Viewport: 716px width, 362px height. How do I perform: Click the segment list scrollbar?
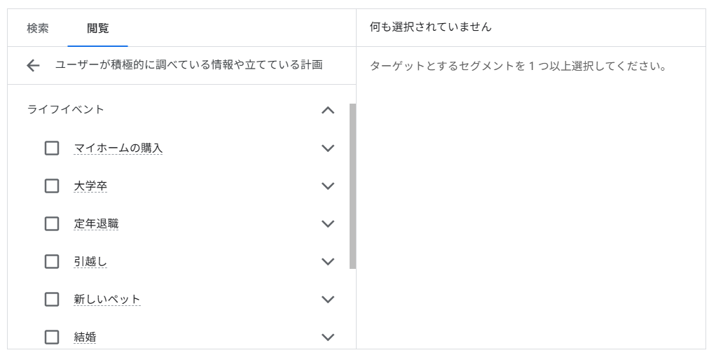(x=352, y=186)
